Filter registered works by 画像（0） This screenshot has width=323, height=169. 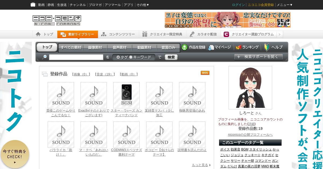[81, 74]
